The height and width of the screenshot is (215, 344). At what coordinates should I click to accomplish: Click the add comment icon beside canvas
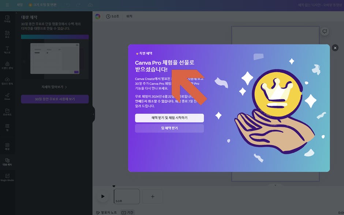pyautogui.click(x=325, y=31)
